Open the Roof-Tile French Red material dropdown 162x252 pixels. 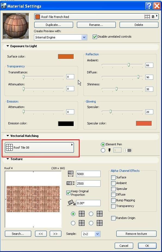pyautogui.click(x=96, y=17)
